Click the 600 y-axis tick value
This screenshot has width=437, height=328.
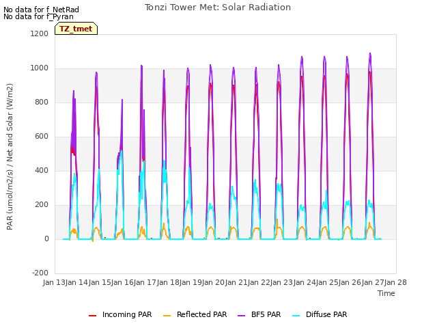point(42,137)
